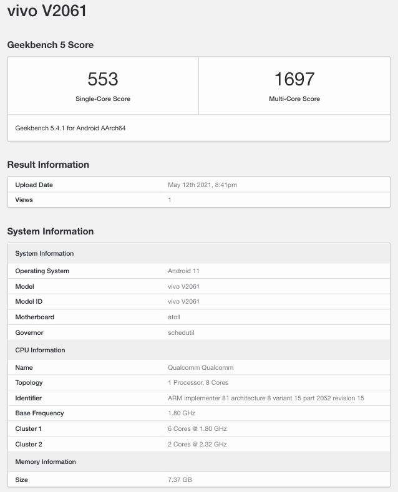Click the Result Information heading
This screenshot has width=398, height=492.
tap(48, 165)
